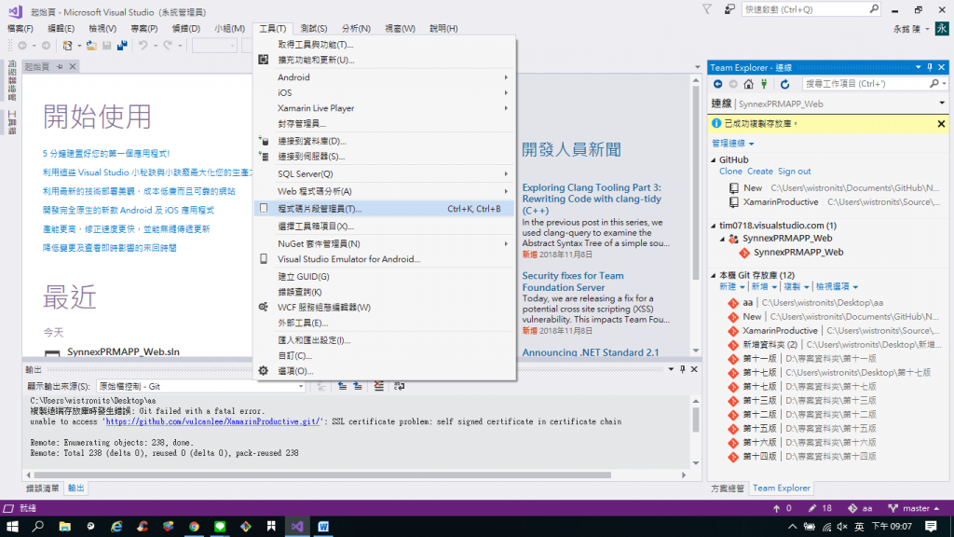Collapse GitHub section in Team Explorer
Viewport: 954px width, 537px height.
point(715,160)
